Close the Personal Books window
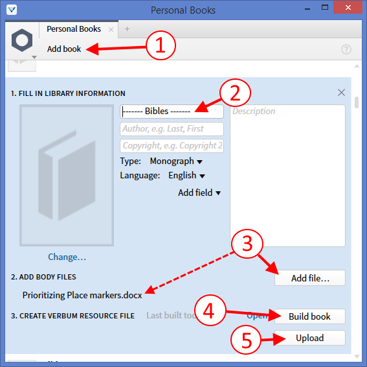This screenshot has height=367, width=367. click(x=348, y=8)
